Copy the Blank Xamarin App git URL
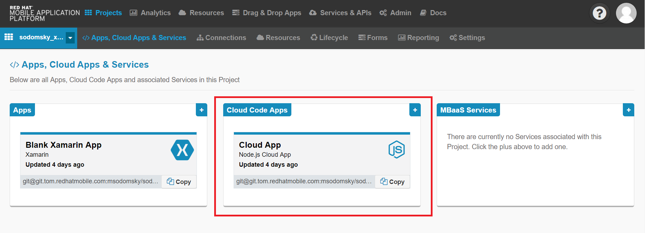The height and width of the screenshot is (233, 645). point(179,182)
